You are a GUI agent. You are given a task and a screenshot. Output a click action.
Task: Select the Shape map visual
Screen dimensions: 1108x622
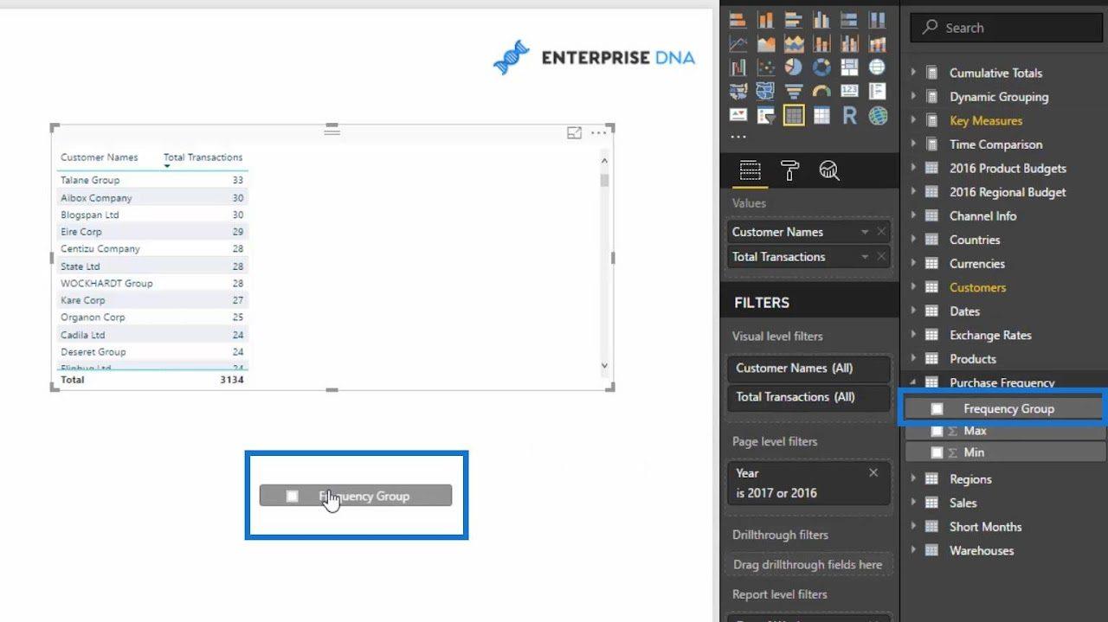pos(766,91)
